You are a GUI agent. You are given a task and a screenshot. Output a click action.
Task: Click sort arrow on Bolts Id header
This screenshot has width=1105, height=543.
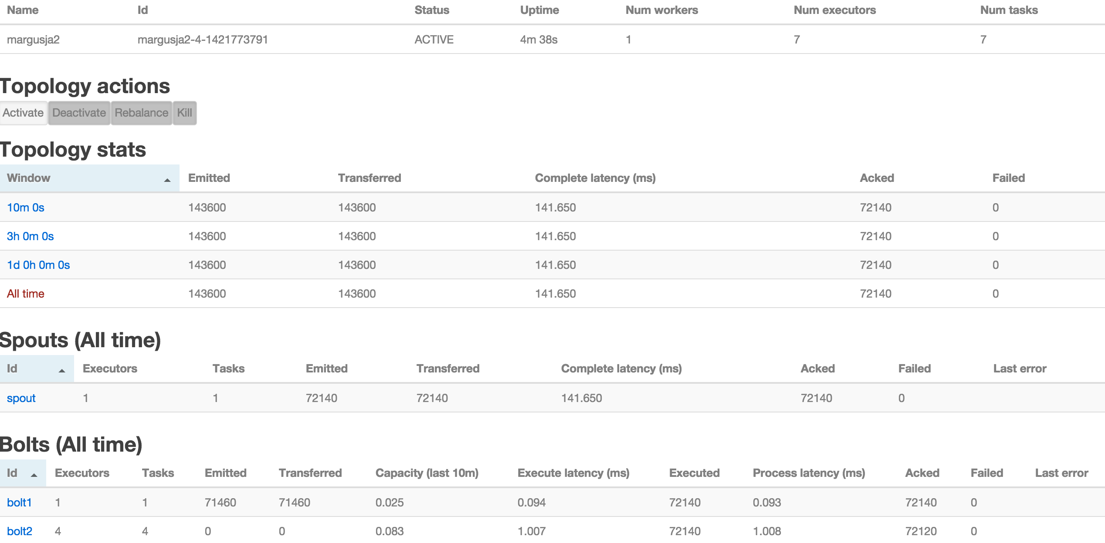(34, 475)
